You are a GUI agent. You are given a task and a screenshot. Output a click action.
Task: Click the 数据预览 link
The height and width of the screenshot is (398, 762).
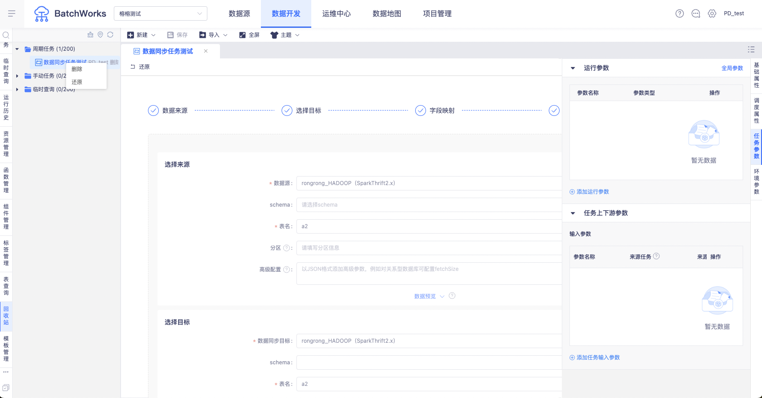coord(425,296)
